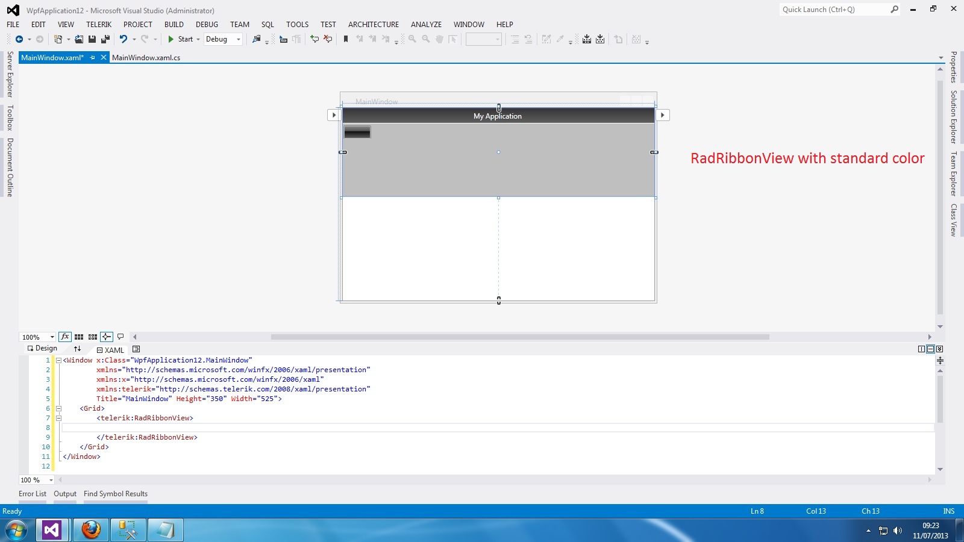Toggle snap to snaplines icon
The height and width of the screenshot is (542, 964).
click(x=107, y=337)
